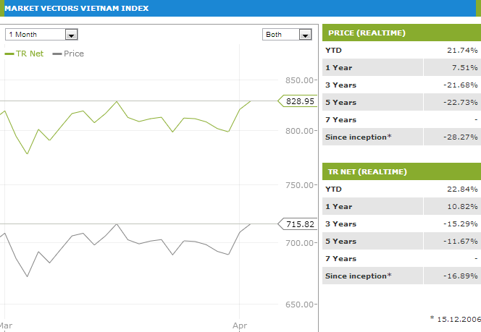Select the -15.29% TR Net 3 Years value
481x332 pixels.
coord(461,224)
